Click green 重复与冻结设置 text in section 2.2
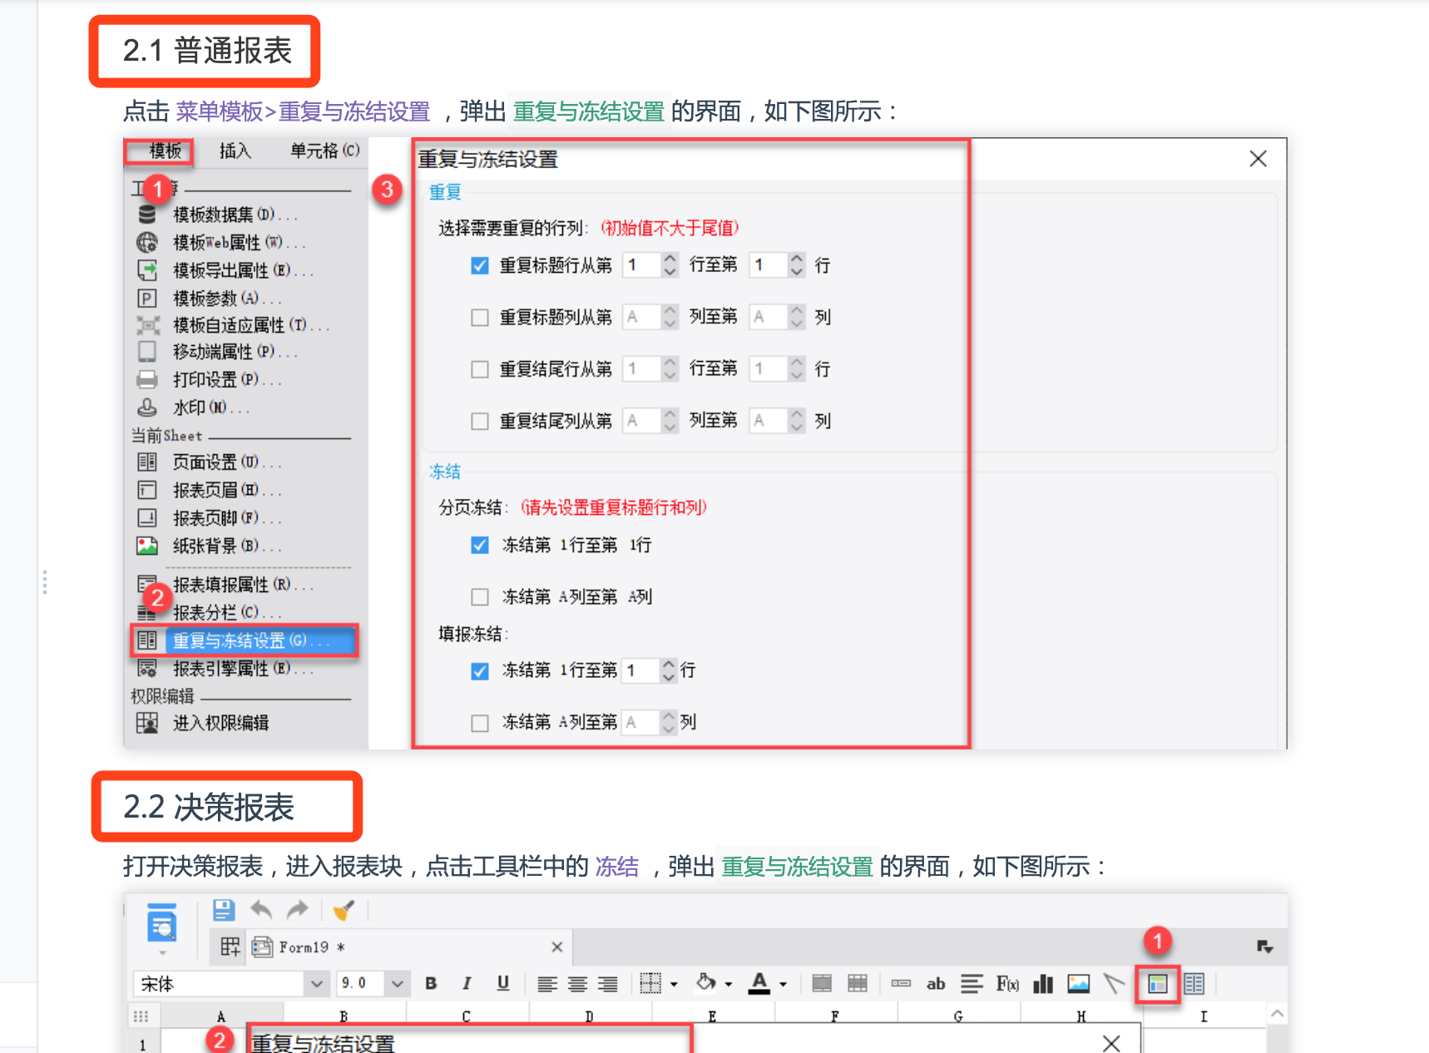 [x=797, y=867]
